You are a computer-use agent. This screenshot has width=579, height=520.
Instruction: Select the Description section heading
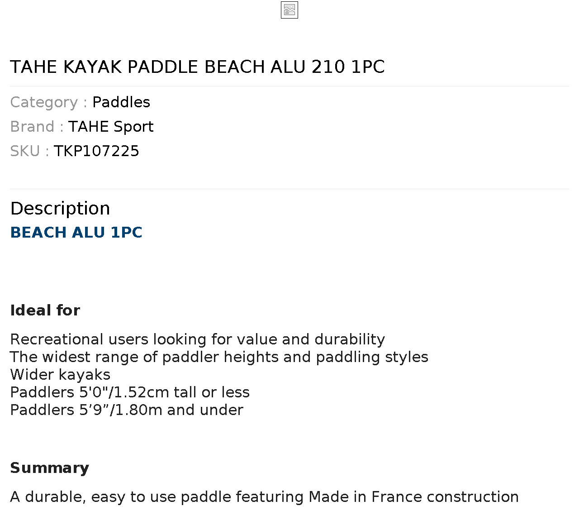tap(60, 209)
